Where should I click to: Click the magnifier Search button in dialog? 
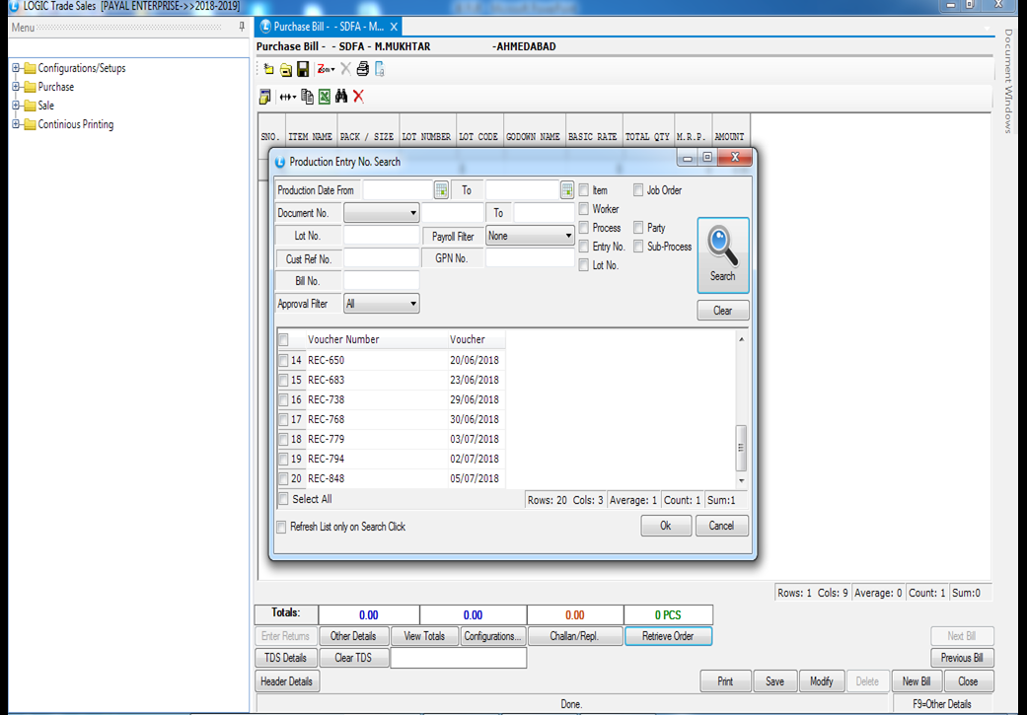pyautogui.click(x=722, y=254)
